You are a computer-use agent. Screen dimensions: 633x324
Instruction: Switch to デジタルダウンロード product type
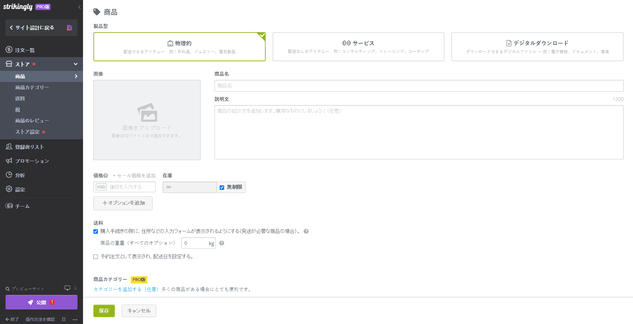coord(537,46)
